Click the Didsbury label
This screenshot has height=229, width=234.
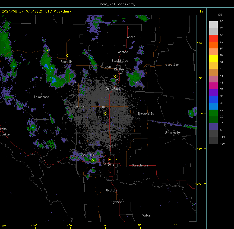click(x=104, y=117)
